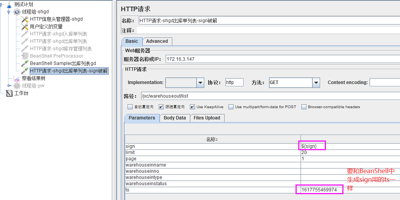Image resolution: width=400 pixels, height=200 pixels.
Task: Click the 注释 comment field
Action: pos(268,30)
